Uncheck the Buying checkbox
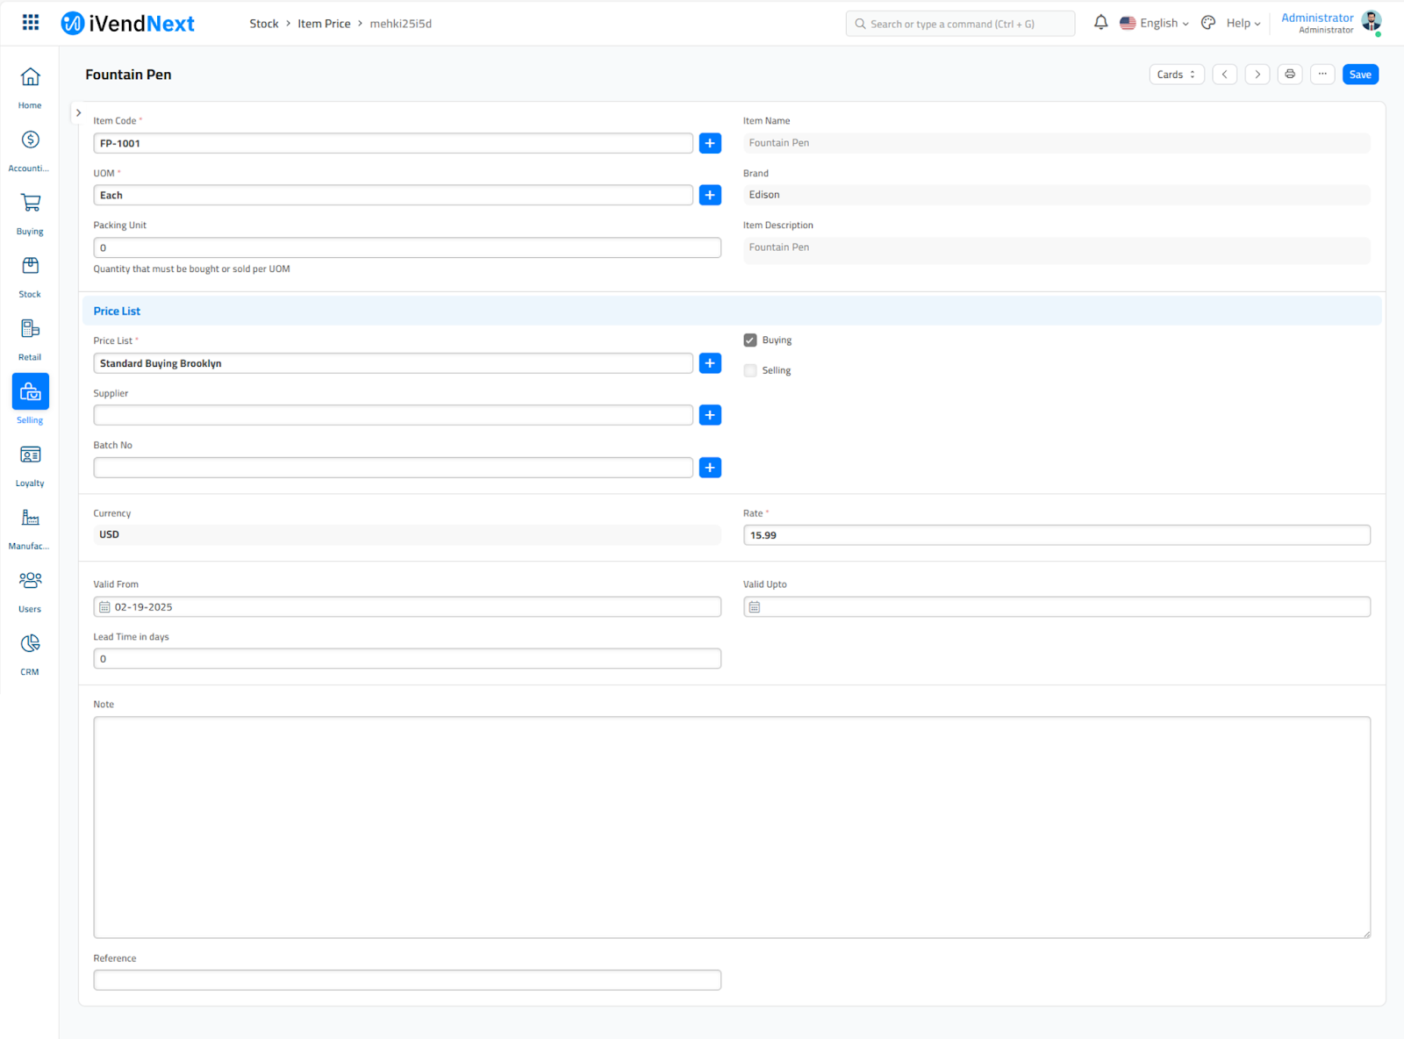Screen dimensions: 1404x1039 tap(750, 340)
